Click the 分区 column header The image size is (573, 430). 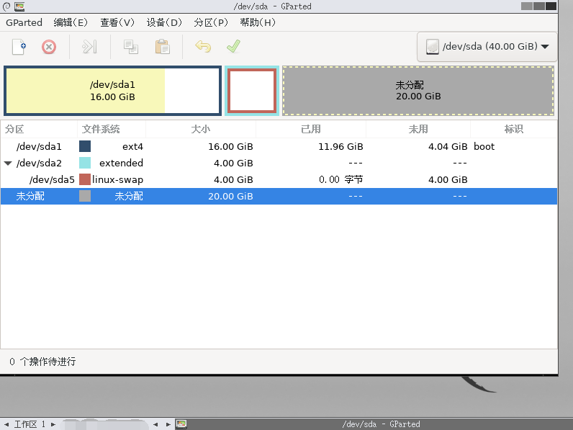[x=39, y=129]
